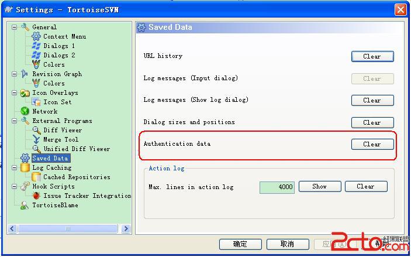Screen dimensions: 411x257
Task: Select Merge Tool in the tree
Action: tap(61, 139)
